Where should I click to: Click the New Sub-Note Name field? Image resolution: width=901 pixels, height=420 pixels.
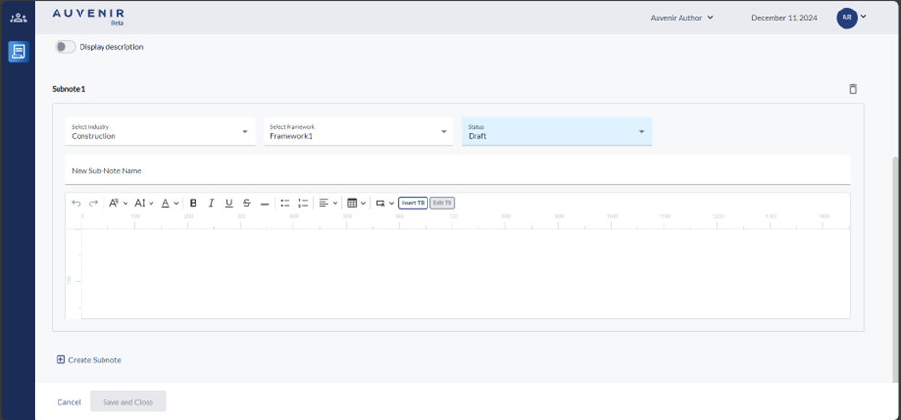tap(457, 170)
